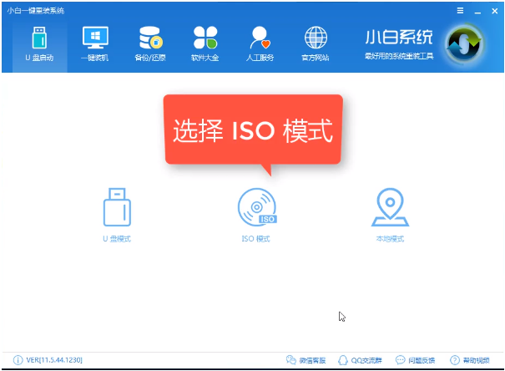Go to the 软件大全 tab

tap(205, 44)
